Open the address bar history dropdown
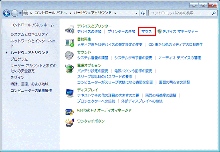This screenshot has width=220, height=152. pyautogui.click(x=136, y=13)
